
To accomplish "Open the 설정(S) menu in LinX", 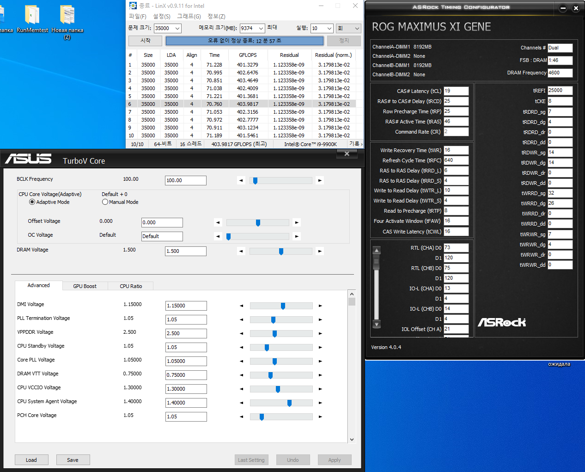I will point(162,16).
